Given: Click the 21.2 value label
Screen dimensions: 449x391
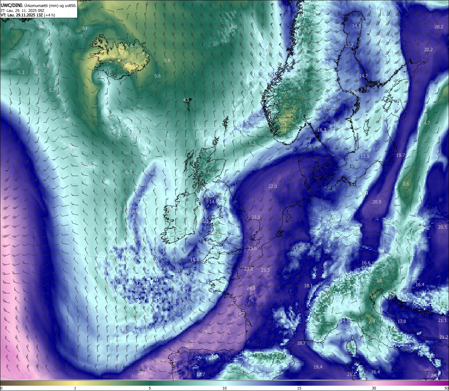Looking at the screenshot, I should point(443,337).
